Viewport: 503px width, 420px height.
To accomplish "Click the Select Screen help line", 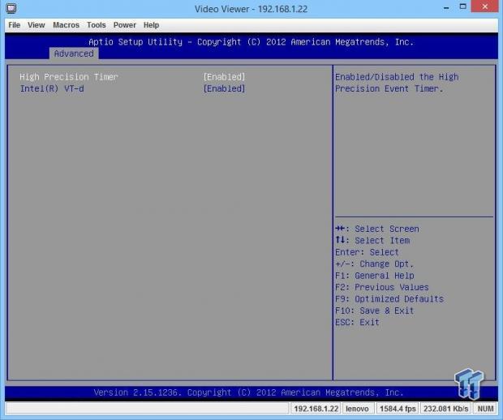I will tap(377, 229).
